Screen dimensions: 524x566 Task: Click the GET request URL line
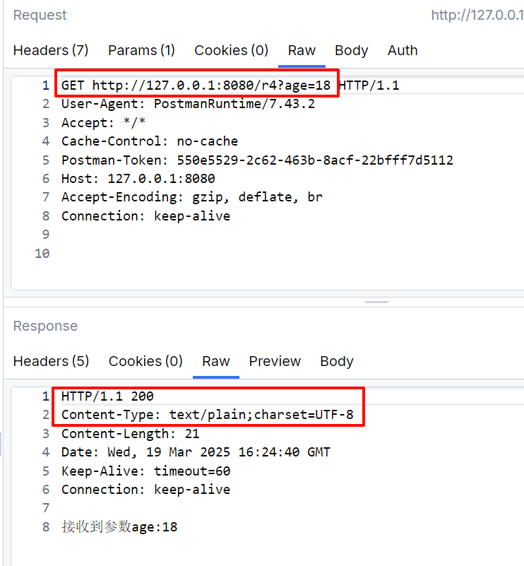click(230, 86)
